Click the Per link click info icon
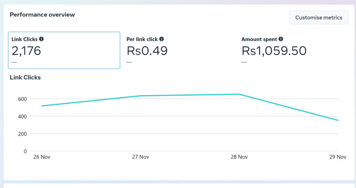The height and width of the screenshot is (188, 356). click(162, 39)
